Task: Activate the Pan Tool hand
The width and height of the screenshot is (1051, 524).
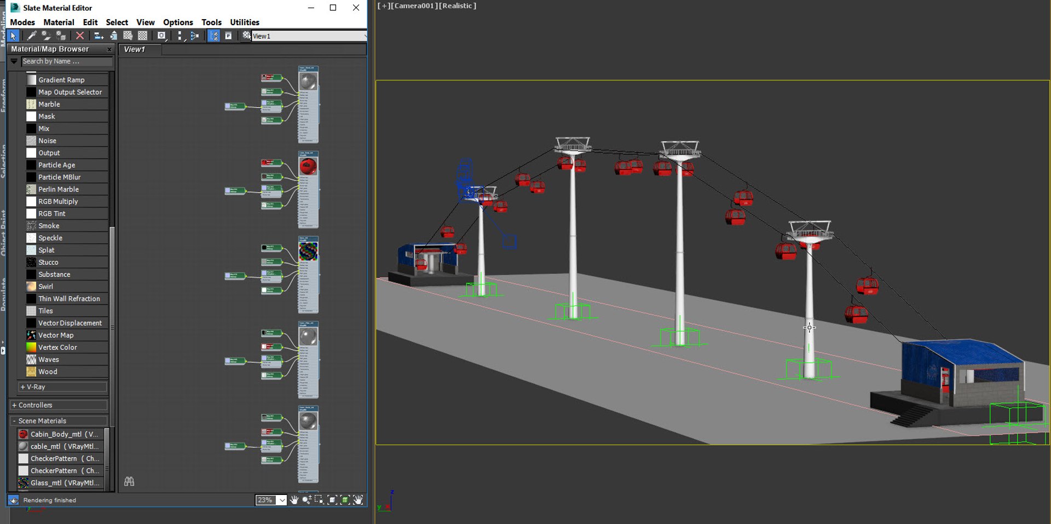Action: click(x=294, y=499)
